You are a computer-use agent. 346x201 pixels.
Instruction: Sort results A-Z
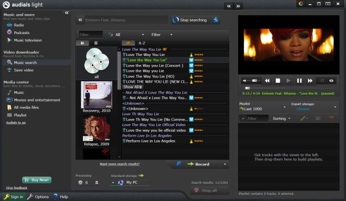click(x=142, y=43)
